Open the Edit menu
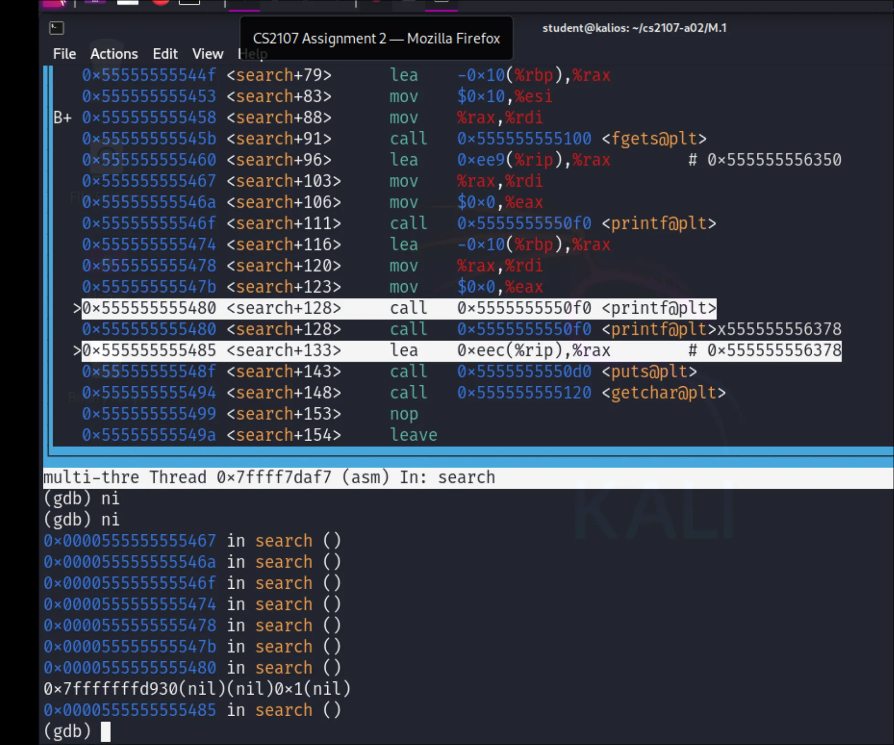The width and height of the screenshot is (894, 745). (165, 54)
